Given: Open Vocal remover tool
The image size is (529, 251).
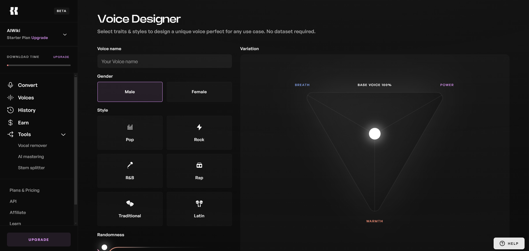Looking at the screenshot, I should click(32, 146).
